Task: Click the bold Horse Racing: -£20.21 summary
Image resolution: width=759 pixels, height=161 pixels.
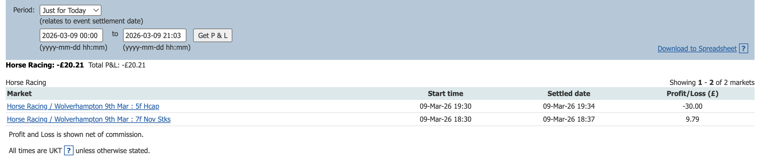Action: click(45, 65)
